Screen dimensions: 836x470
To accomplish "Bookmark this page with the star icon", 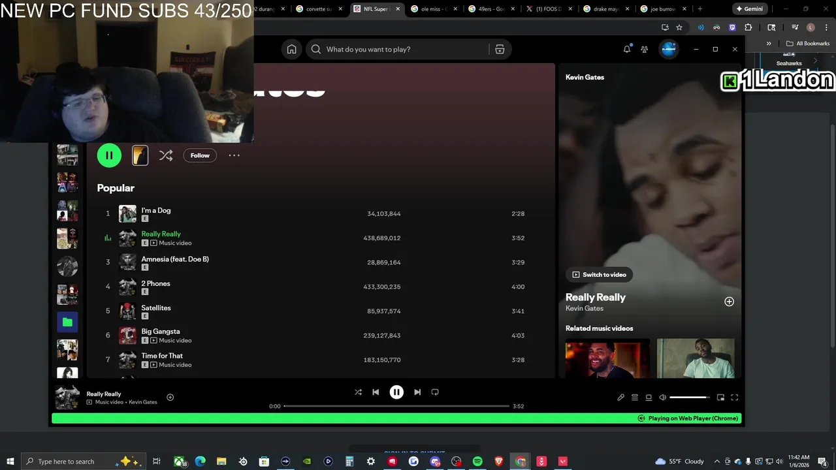I will click(679, 27).
